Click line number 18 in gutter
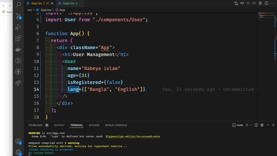The height and width of the screenshot is (156, 277). click(x=36, y=117)
